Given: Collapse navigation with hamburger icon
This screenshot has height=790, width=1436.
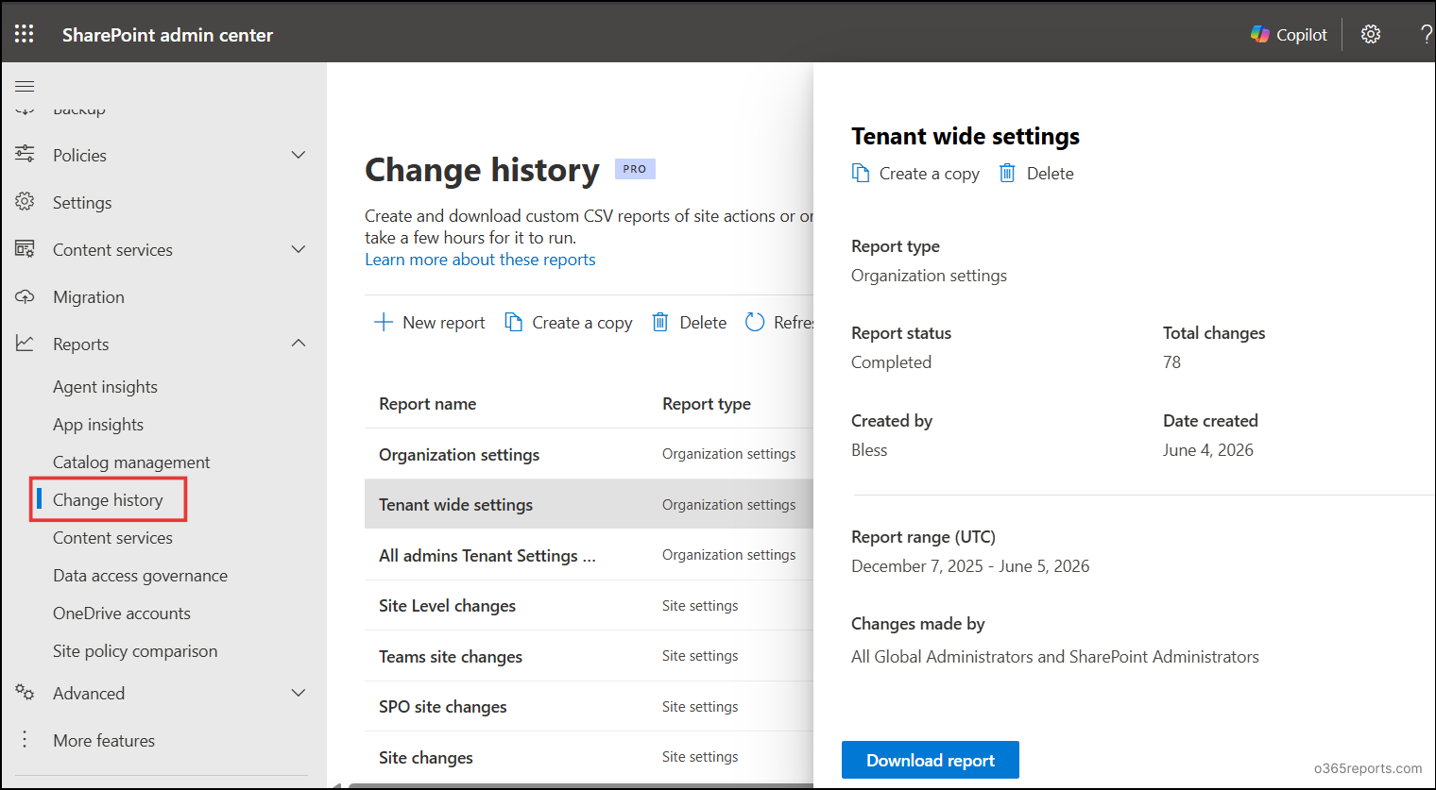Looking at the screenshot, I should (25, 86).
